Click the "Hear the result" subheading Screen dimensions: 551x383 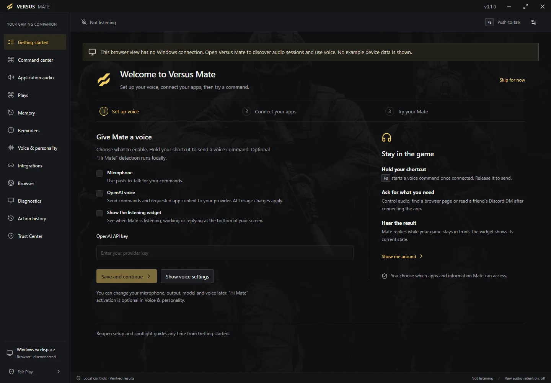click(x=399, y=223)
